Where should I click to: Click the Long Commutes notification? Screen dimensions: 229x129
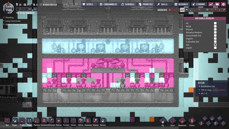[x=13, y=21]
